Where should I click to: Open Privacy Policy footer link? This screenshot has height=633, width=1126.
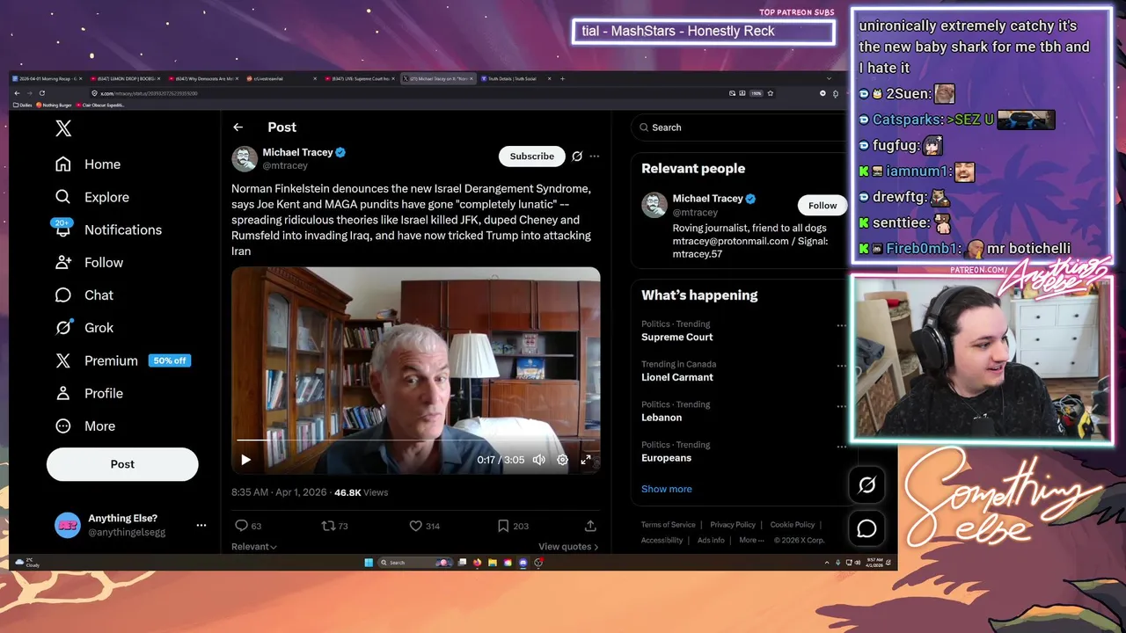733,525
